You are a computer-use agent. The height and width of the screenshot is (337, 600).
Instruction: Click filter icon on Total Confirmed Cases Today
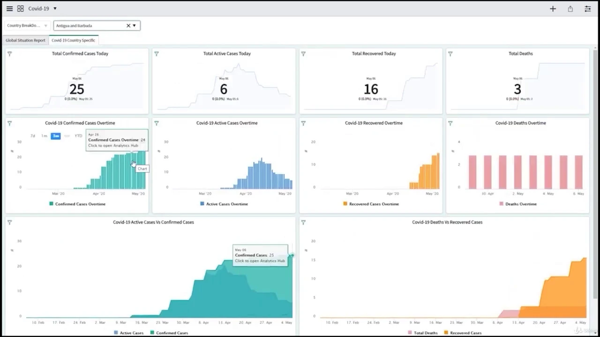pos(9,54)
